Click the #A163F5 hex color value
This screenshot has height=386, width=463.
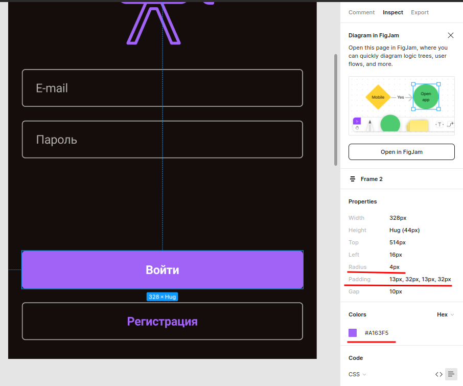(377, 333)
